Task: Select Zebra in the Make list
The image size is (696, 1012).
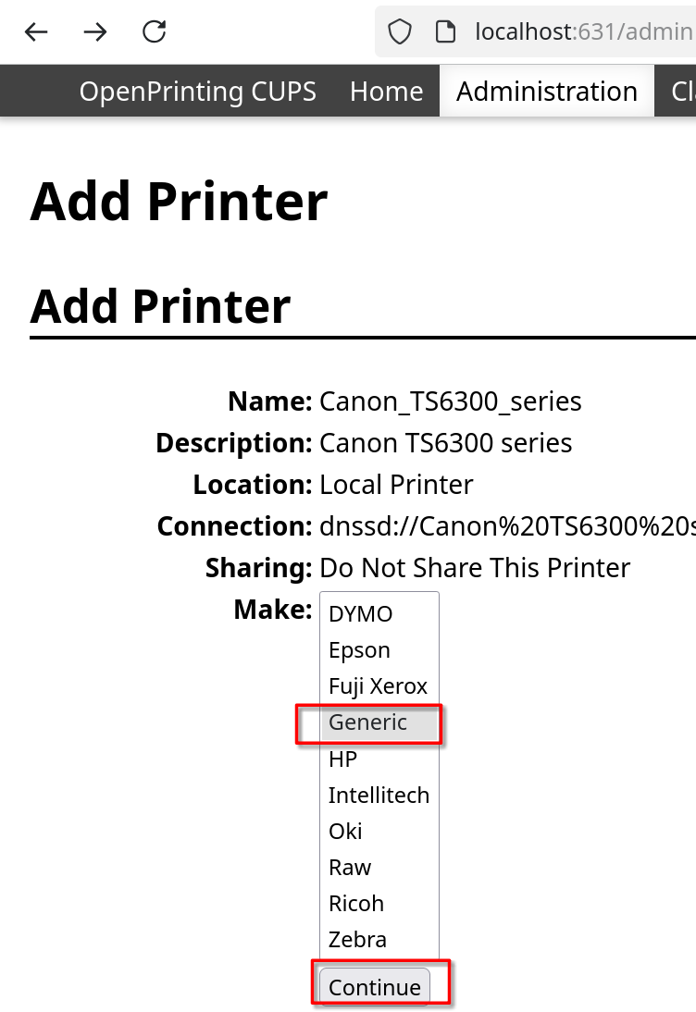Action: (x=357, y=939)
